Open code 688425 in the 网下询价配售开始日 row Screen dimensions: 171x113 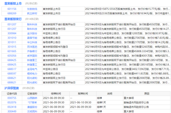click(12, 60)
